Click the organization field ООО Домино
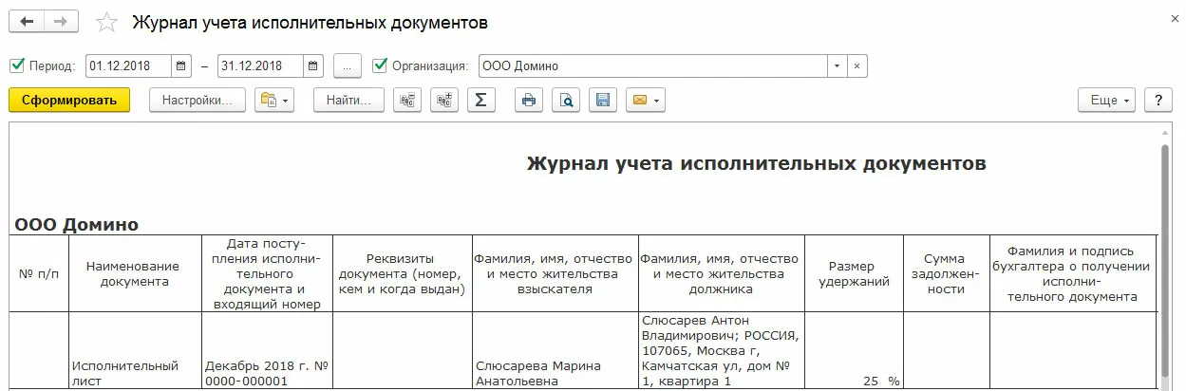 click(x=652, y=65)
